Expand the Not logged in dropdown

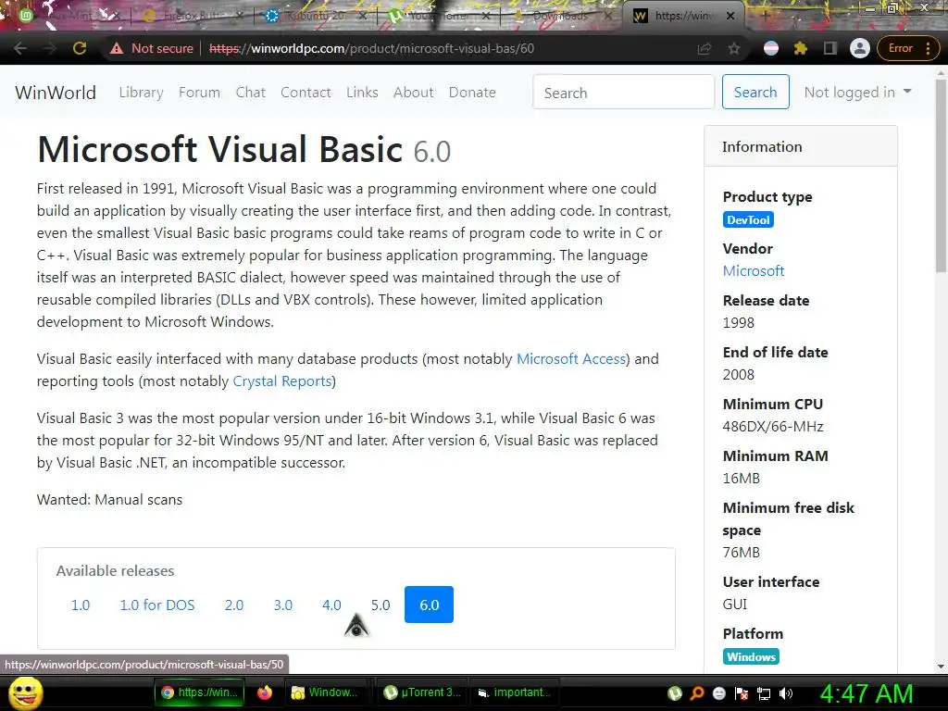point(857,92)
